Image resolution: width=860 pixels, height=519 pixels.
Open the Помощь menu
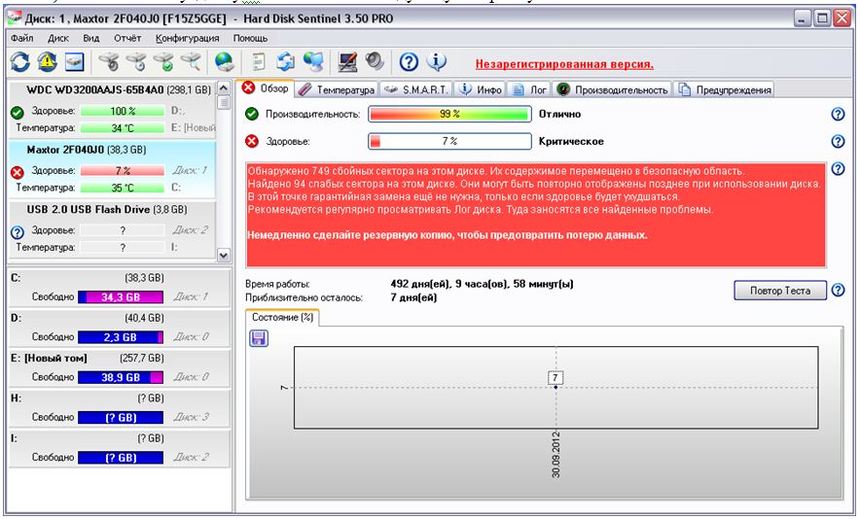coord(250,38)
